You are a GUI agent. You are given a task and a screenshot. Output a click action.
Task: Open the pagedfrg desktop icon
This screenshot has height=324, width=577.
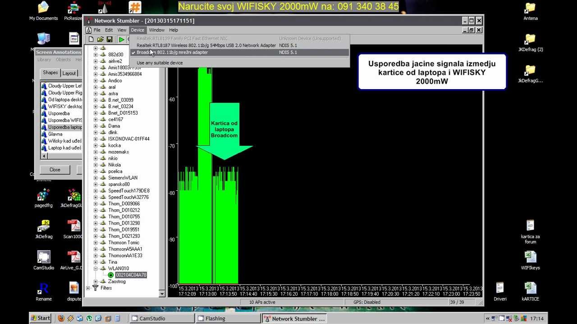pos(43,198)
